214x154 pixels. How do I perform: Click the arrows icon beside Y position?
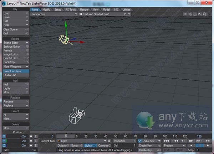coord(31,141)
